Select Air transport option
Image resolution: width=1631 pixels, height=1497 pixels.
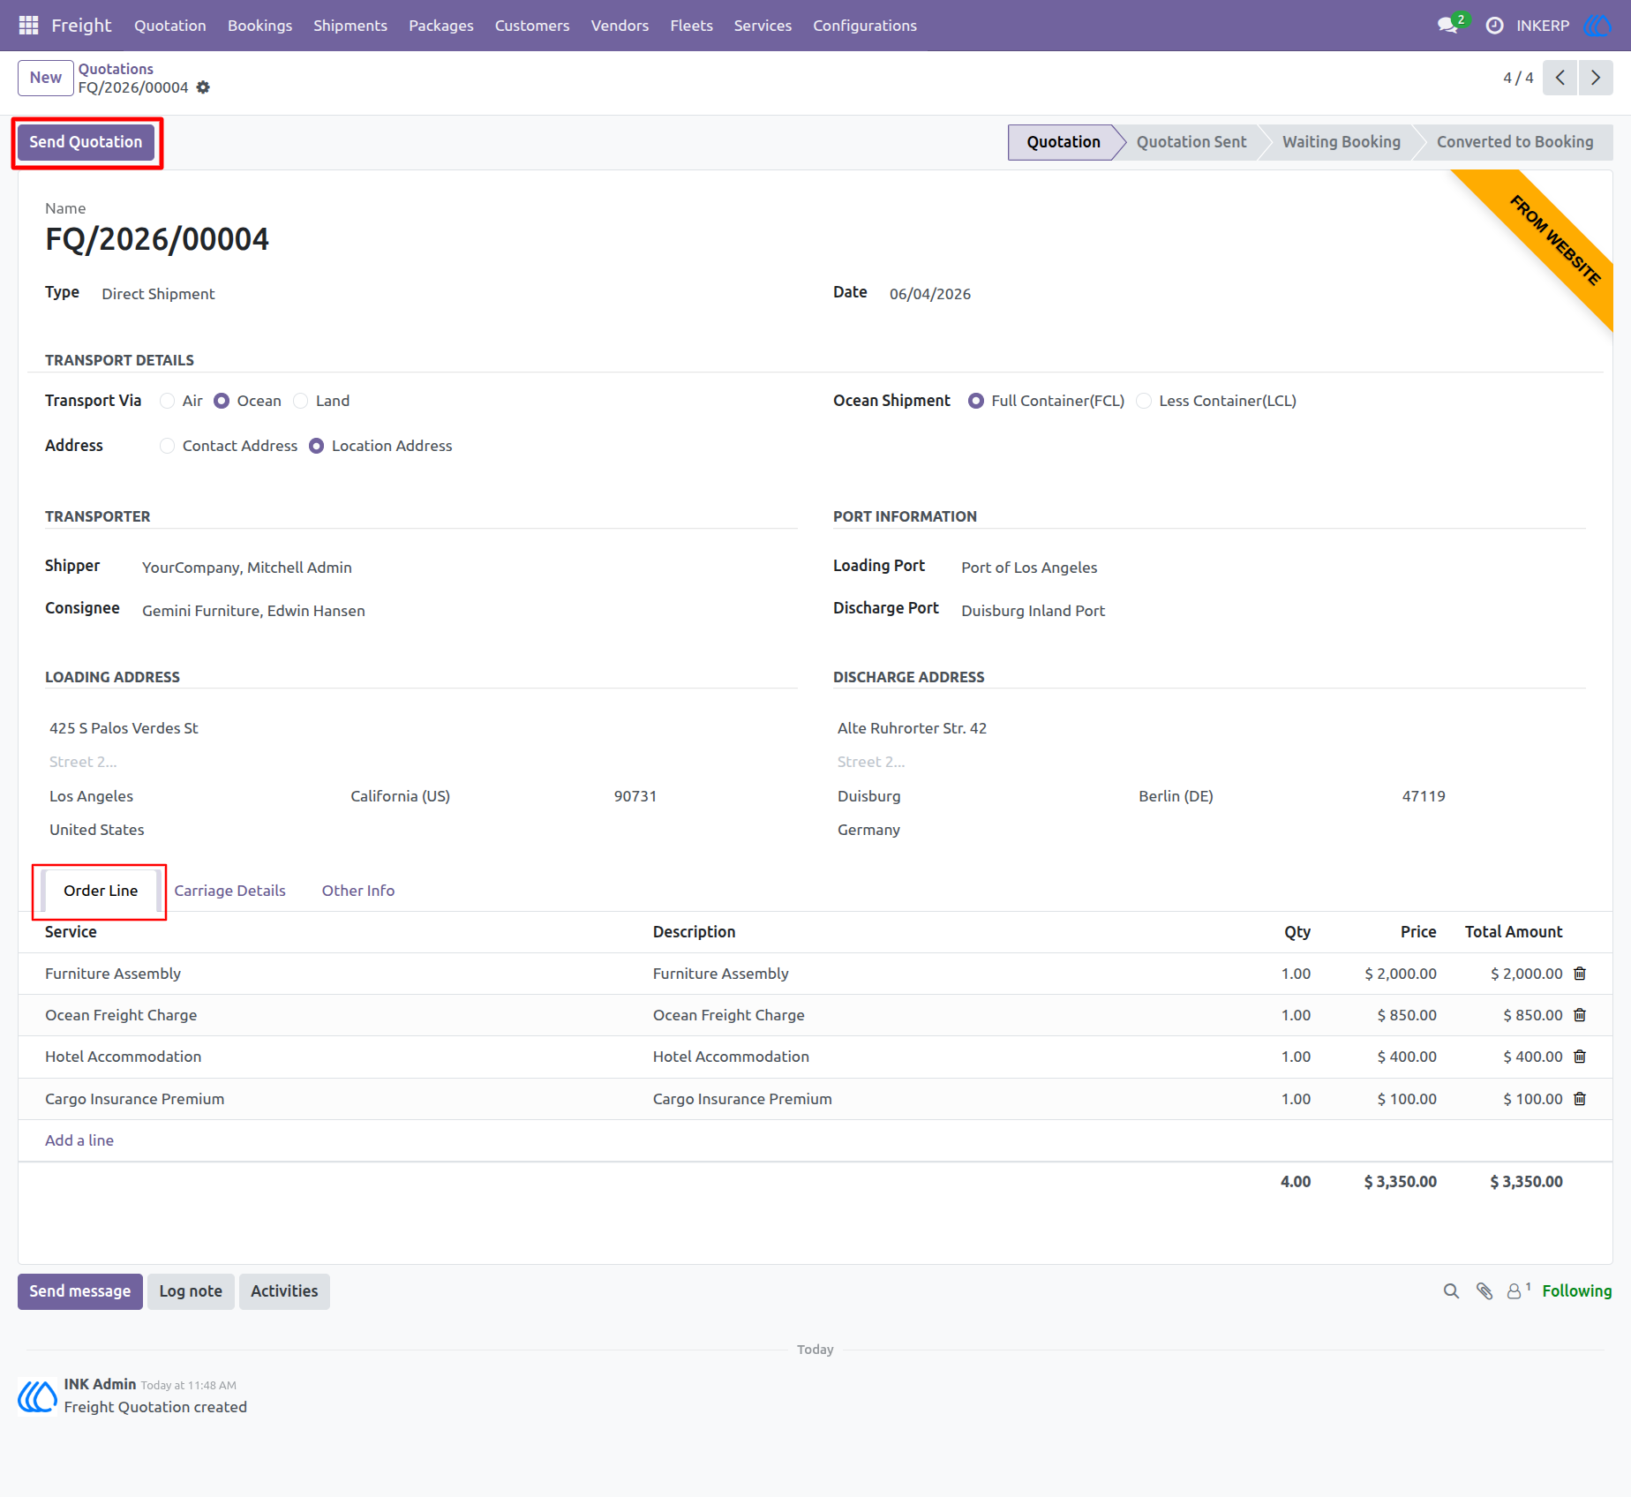[167, 401]
